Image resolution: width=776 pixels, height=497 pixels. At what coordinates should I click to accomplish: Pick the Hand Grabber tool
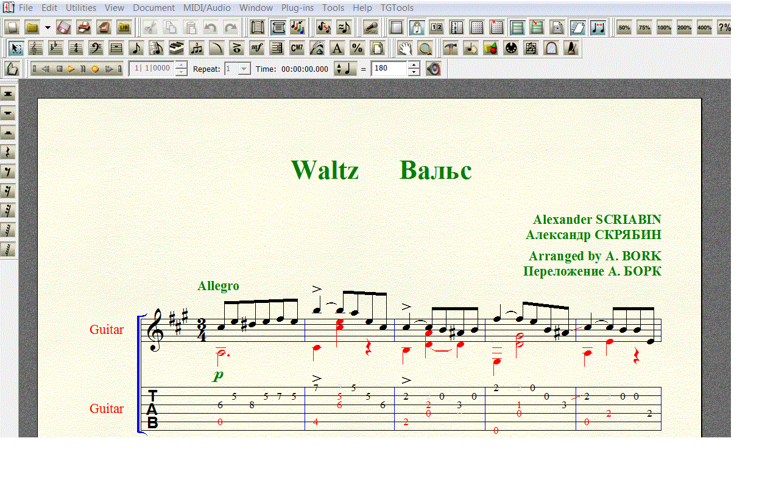[x=405, y=48]
